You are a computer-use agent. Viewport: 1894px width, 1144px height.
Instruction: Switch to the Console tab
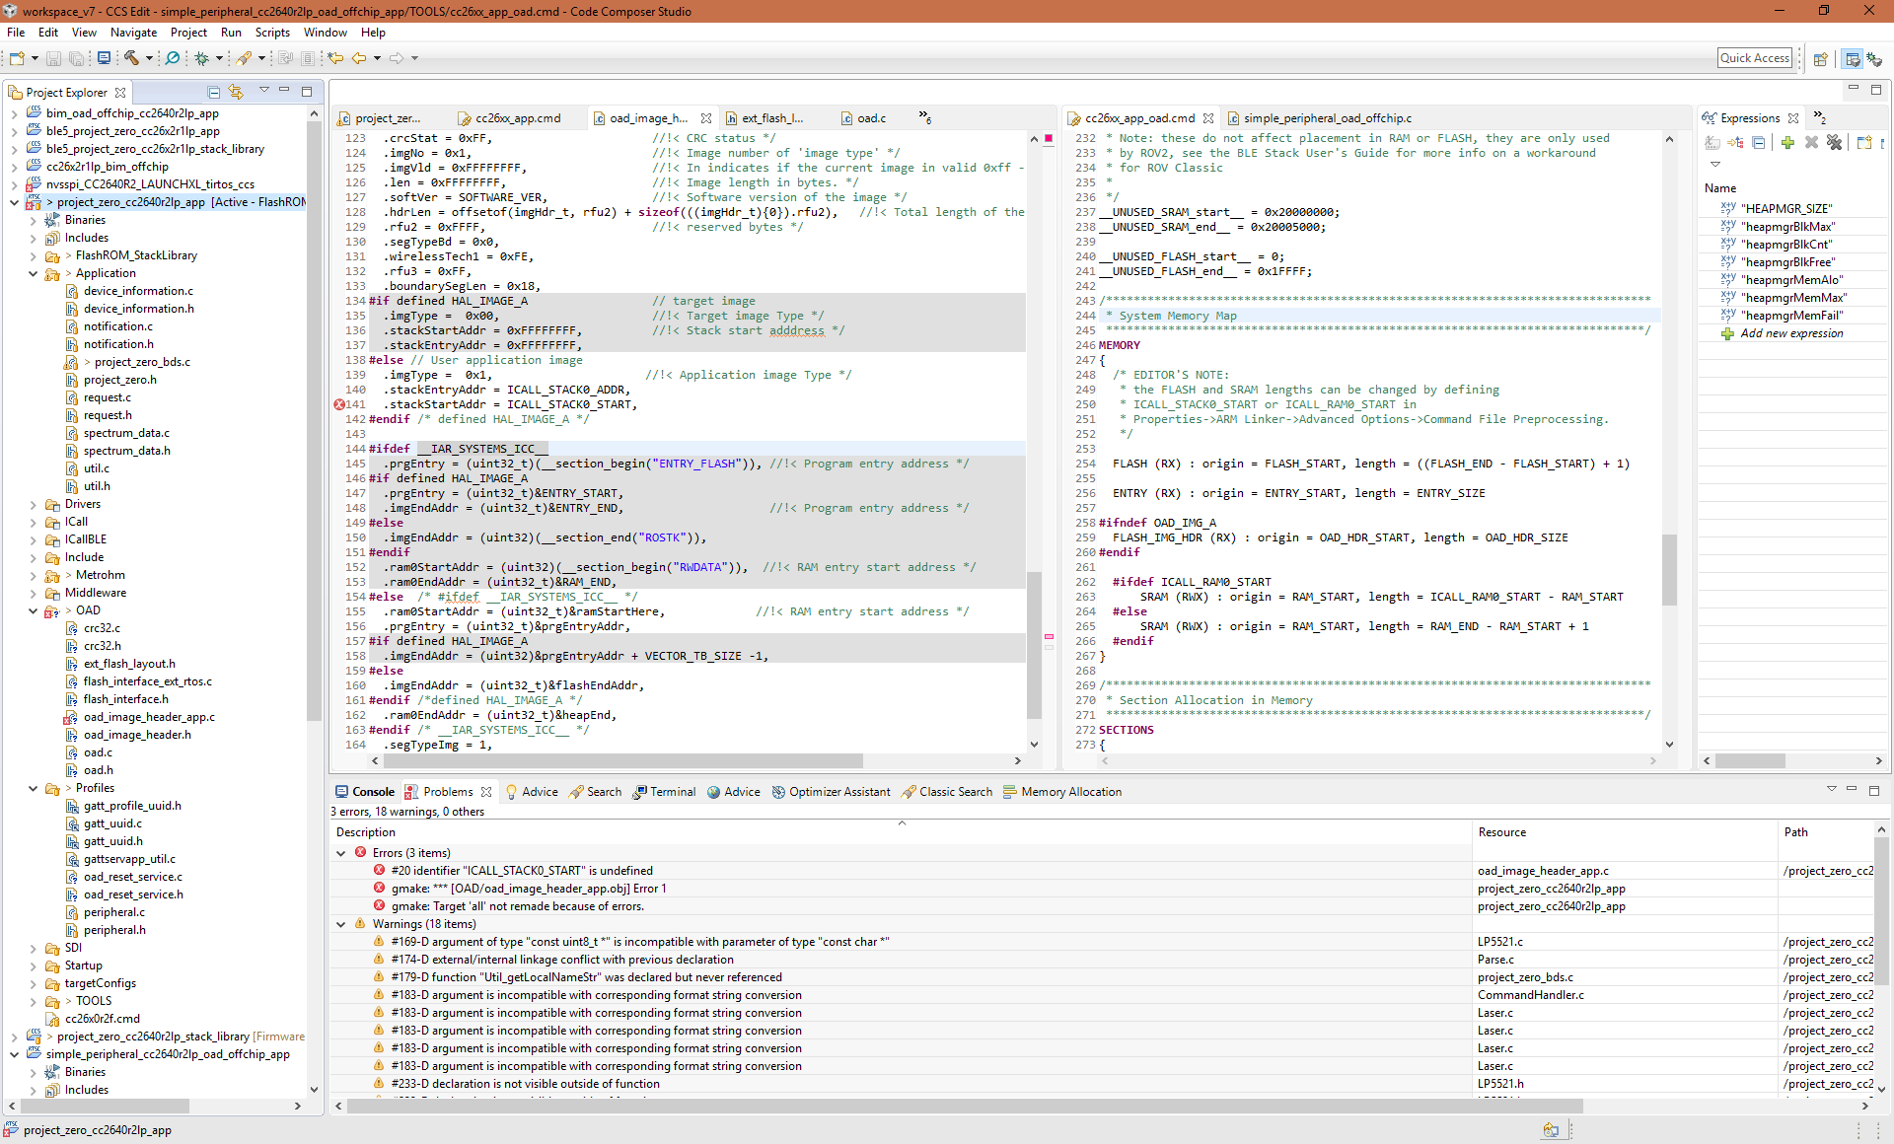pyautogui.click(x=365, y=792)
